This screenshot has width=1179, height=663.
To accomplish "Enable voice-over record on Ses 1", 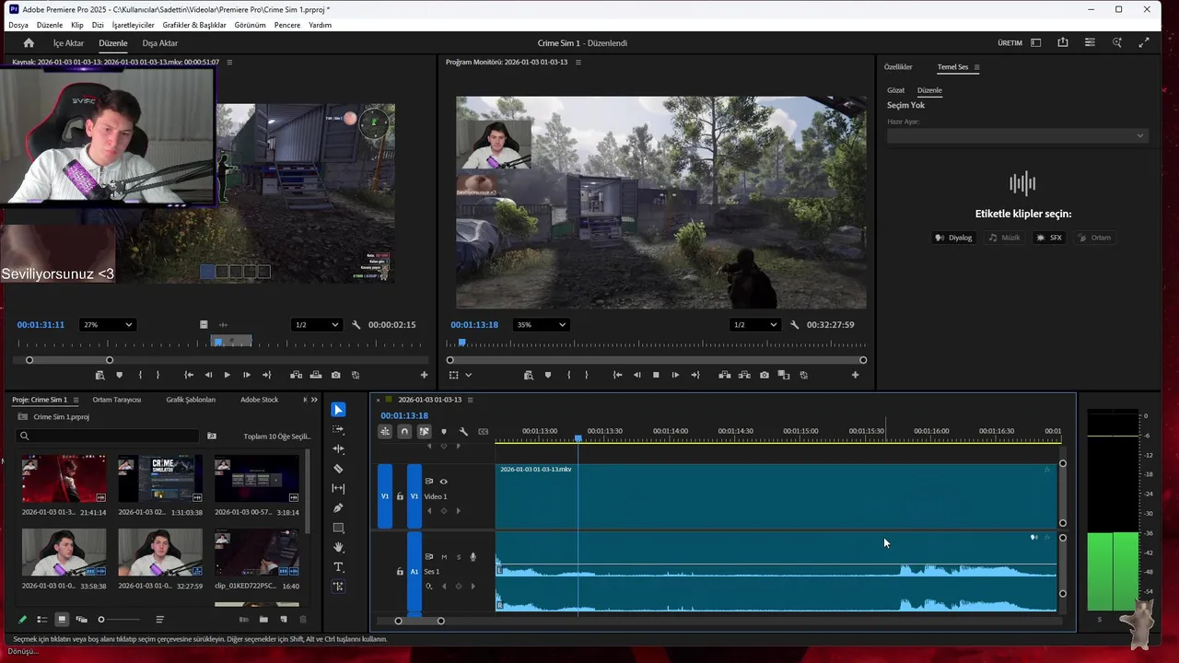I will pyautogui.click(x=473, y=556).
